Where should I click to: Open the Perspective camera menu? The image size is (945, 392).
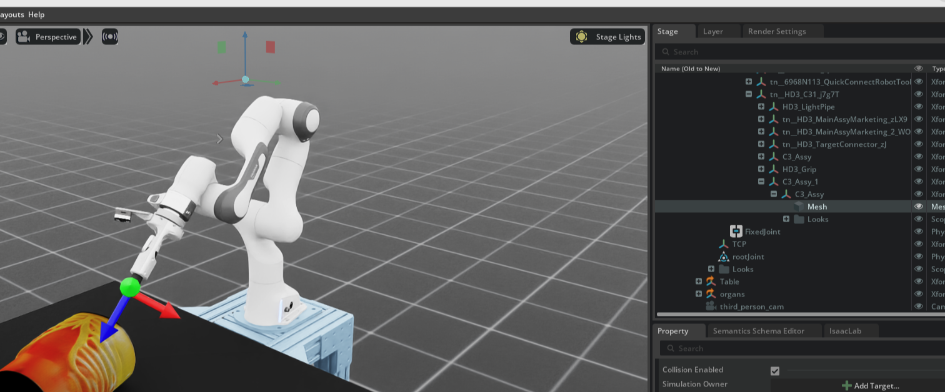[x=48, y=37]
